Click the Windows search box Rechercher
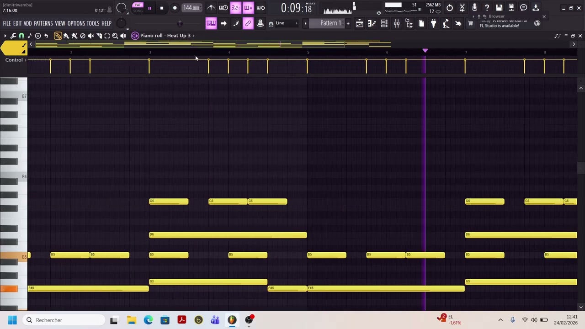The width and height of the screenshot is (585, 329). [x=63, y=320]
